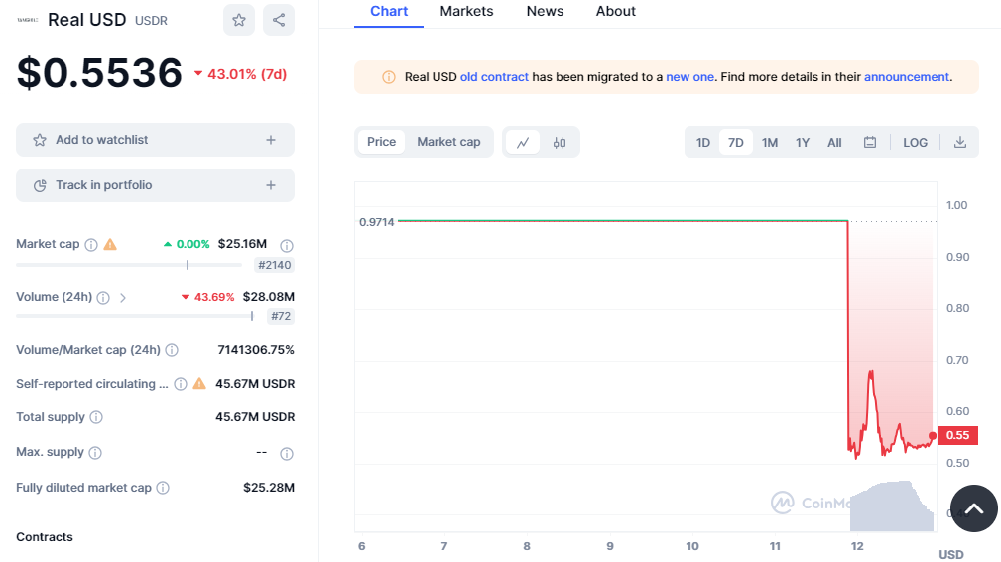Viewport: 1001px width, 562px height.
Task: Click info icon beside Self-reported circulating supply
Action: click(181, 384)
